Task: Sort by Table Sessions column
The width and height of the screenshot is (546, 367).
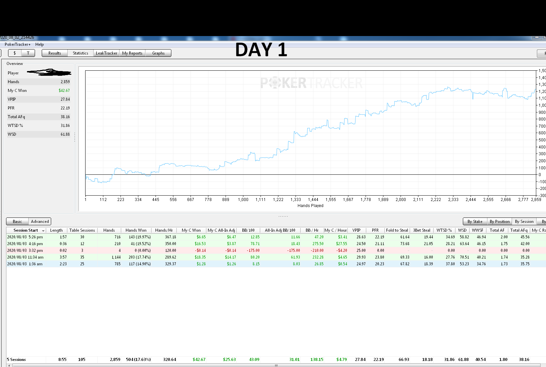Action: [x=82, y=230]
